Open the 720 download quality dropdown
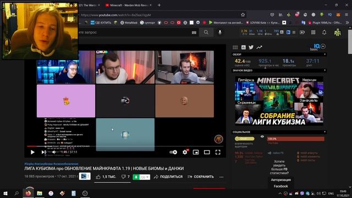 click(145, 177)
